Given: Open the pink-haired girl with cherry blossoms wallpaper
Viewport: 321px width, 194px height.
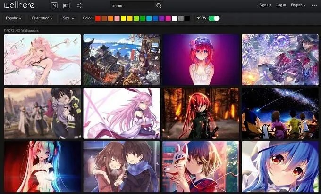Looking at the screenshot, I should 42,60.
